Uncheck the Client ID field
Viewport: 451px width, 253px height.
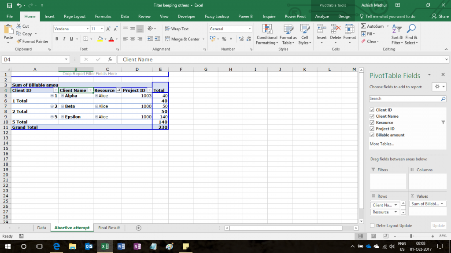pyautogui.click(x=372, y=110)
